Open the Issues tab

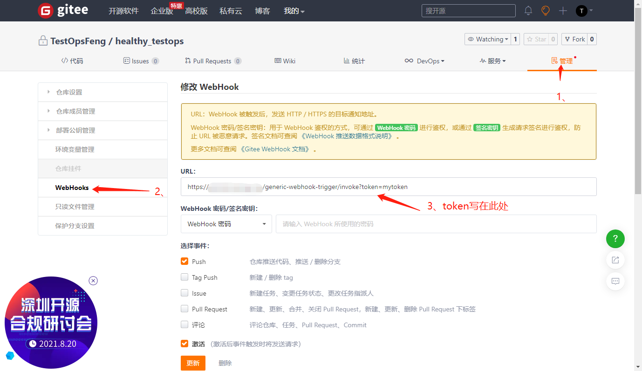pyautogui.click(x=141, y=61)
